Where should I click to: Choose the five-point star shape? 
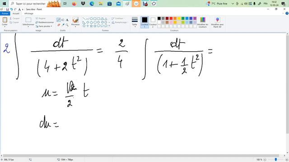pyautogui.click(x=91, y=26)
